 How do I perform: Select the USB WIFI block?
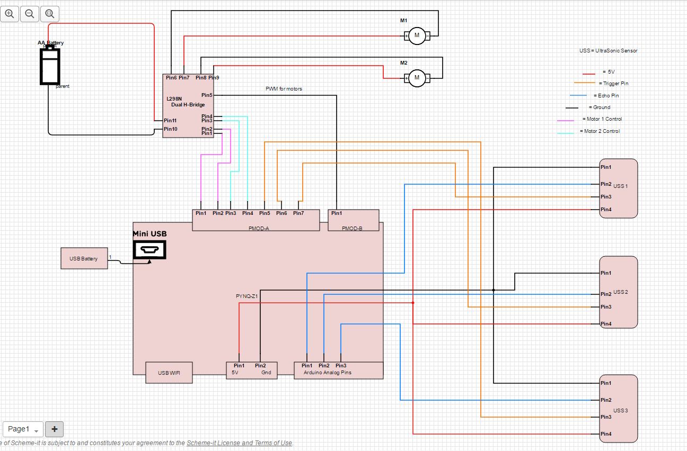click(x=169, y=373)
